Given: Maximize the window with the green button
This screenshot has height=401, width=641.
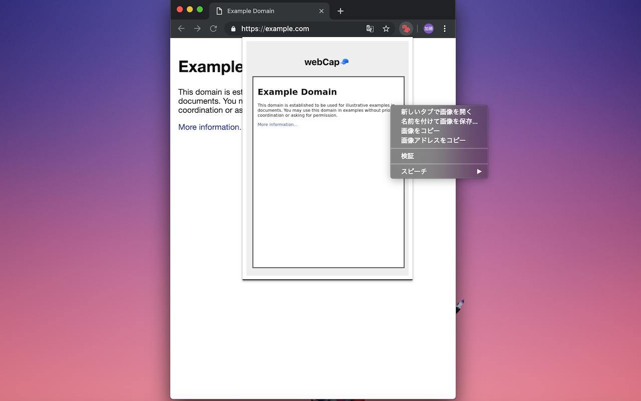Looking at the screenshot, I should coord(200,10).
